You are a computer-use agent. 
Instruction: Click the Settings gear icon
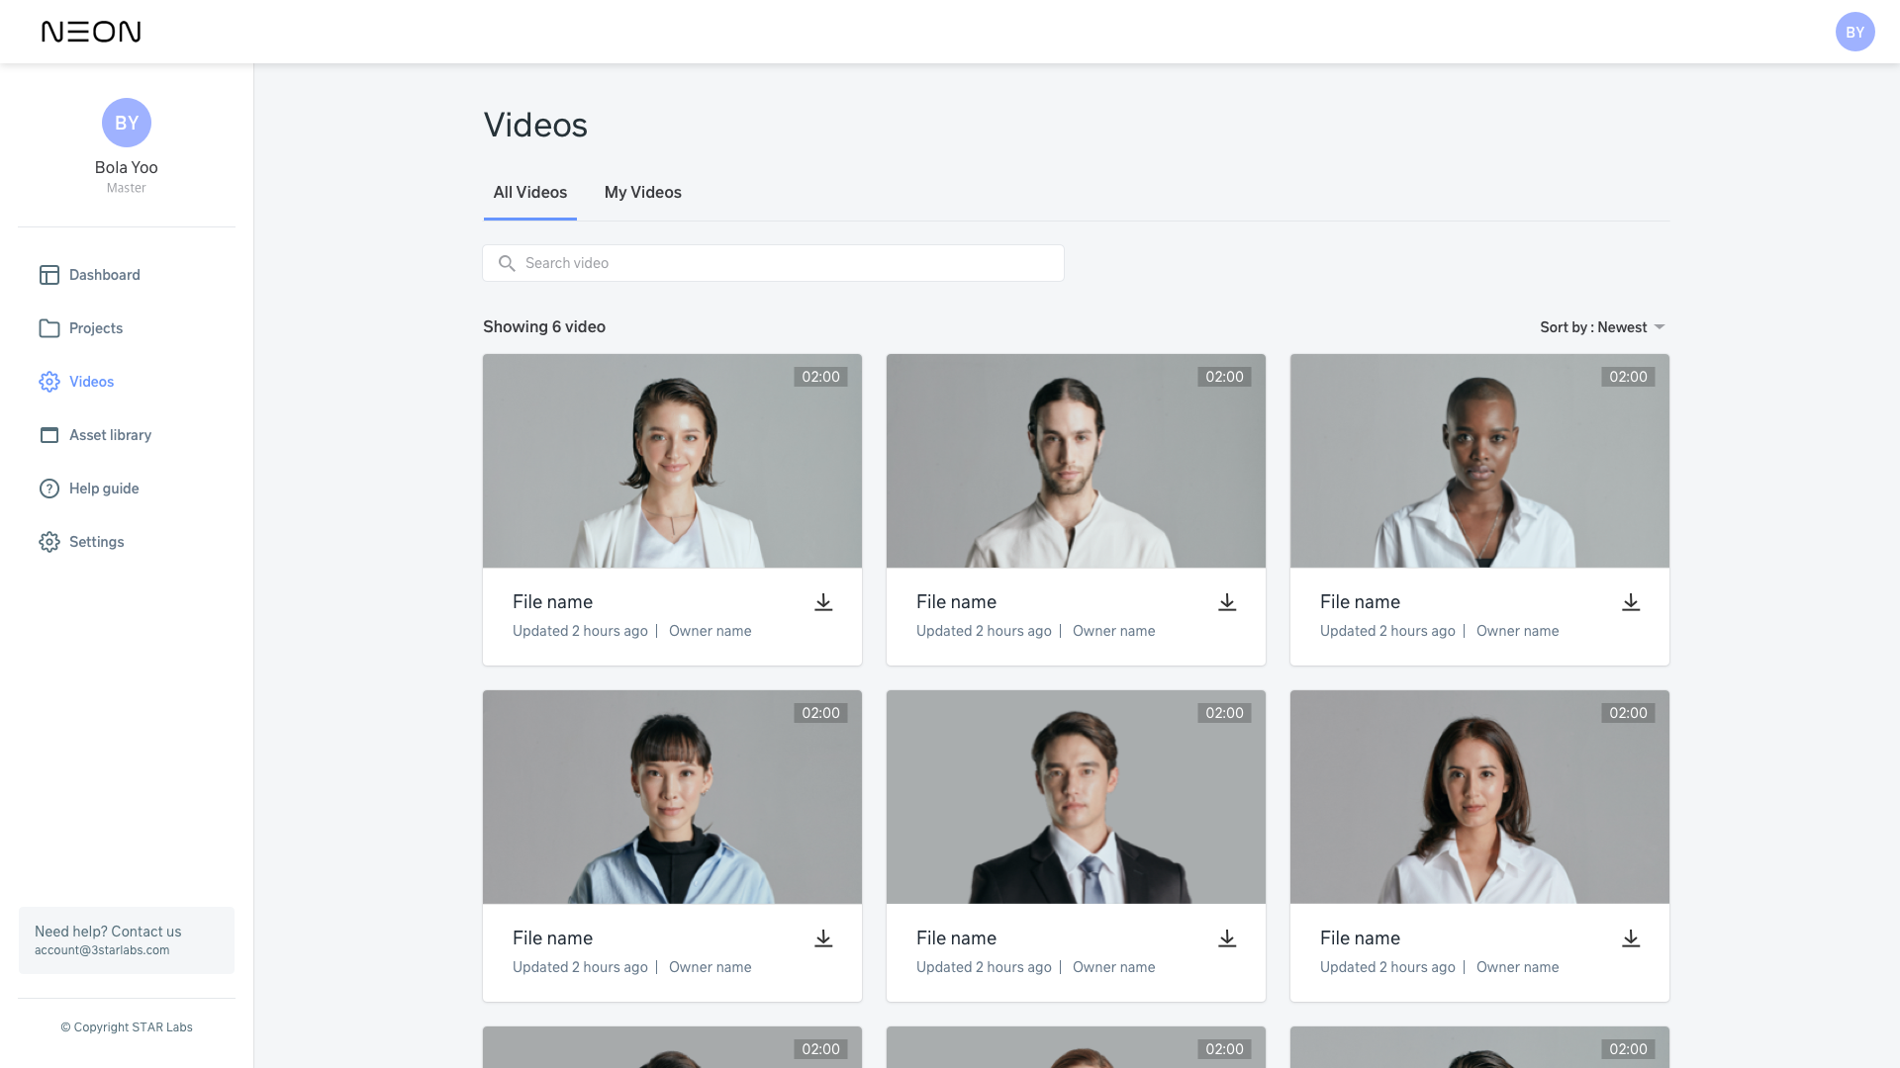pyautogui.click(x=49, y=542)
